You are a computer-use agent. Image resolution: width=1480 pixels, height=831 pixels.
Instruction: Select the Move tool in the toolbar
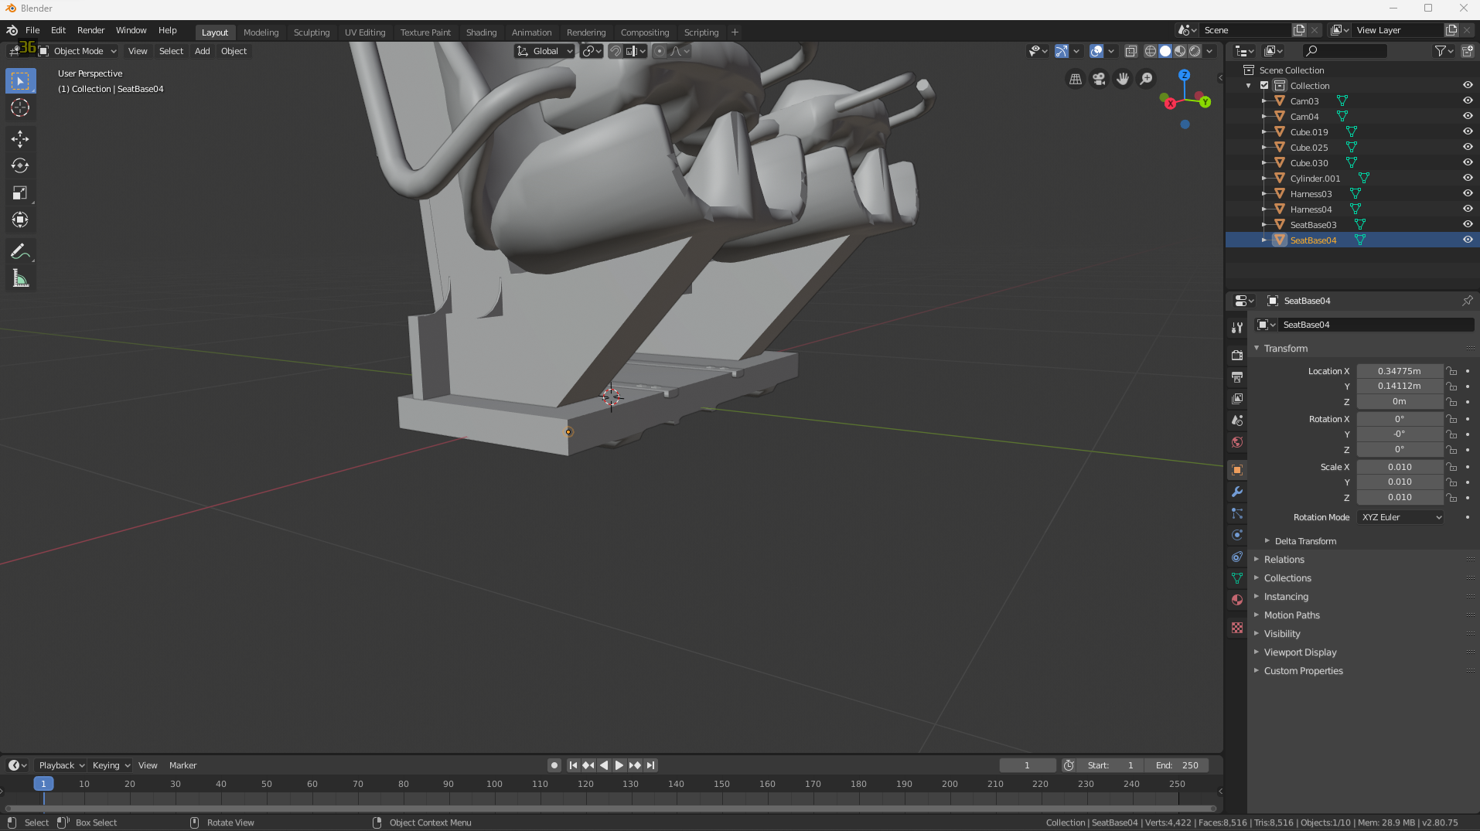pyautogui.click(x=20, y=139)
